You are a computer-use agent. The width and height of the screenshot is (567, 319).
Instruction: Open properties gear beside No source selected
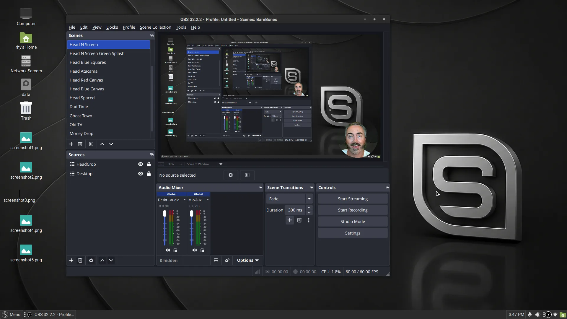(x=231, y=175)
